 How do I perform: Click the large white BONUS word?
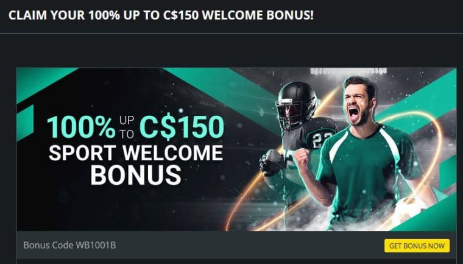click(x=135, y=175)
